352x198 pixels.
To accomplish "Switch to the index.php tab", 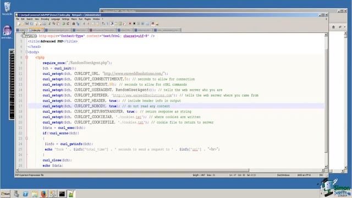I will 36,30.
